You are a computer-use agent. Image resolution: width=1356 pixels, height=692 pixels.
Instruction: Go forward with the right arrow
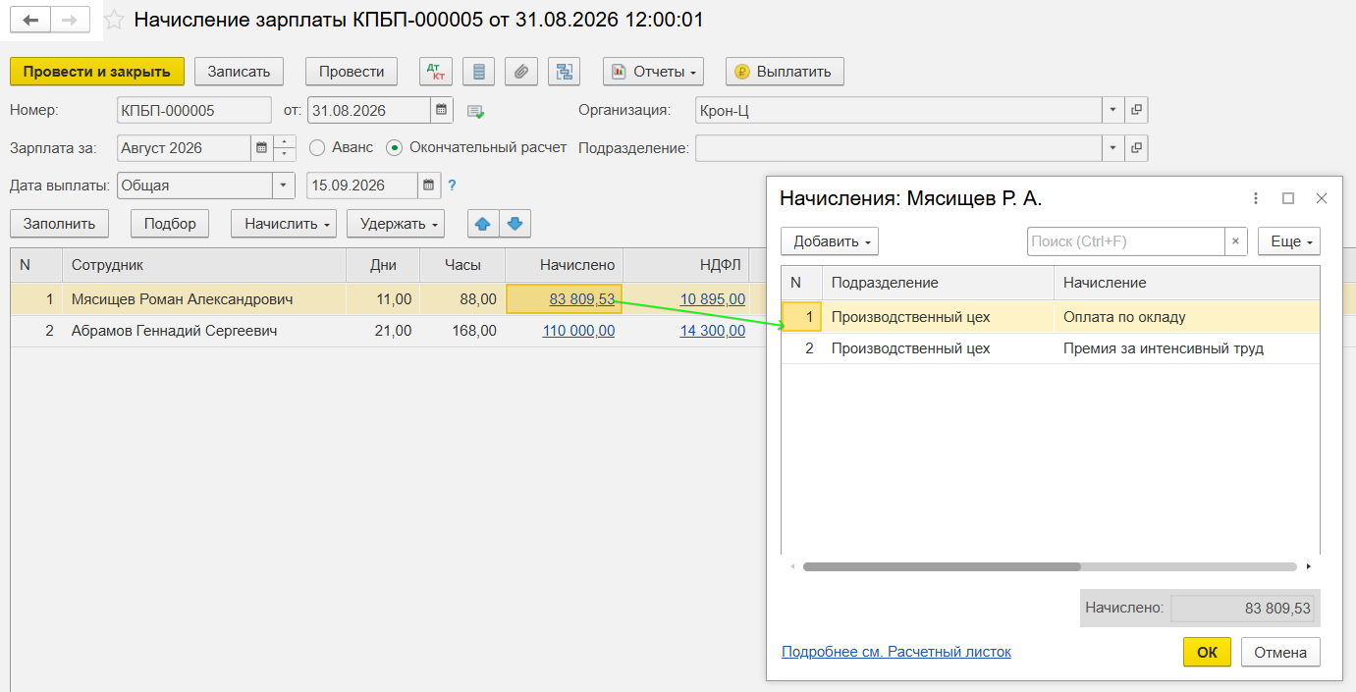(x=70, y=20)
